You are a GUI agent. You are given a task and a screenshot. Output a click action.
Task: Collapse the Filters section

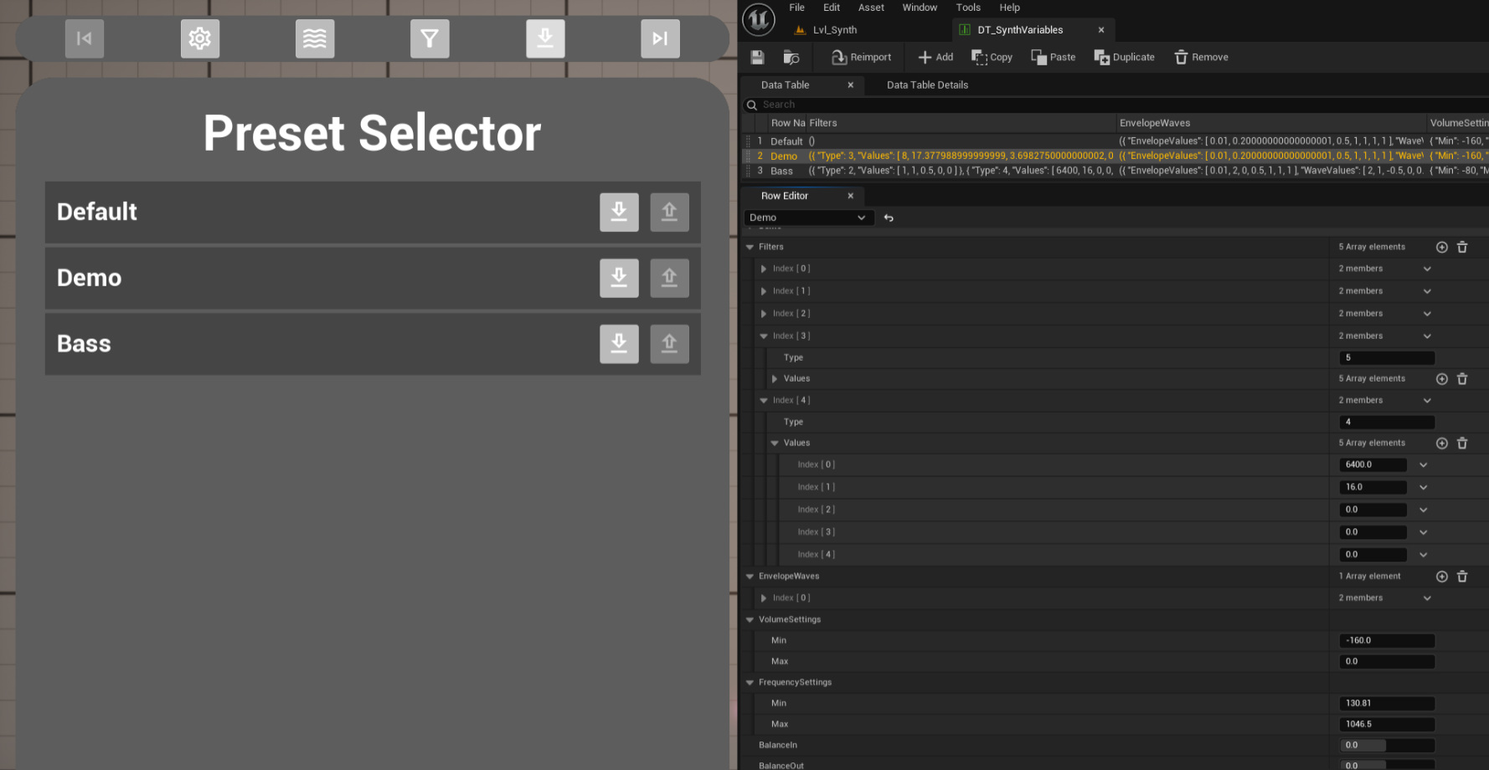pos(750,247)
